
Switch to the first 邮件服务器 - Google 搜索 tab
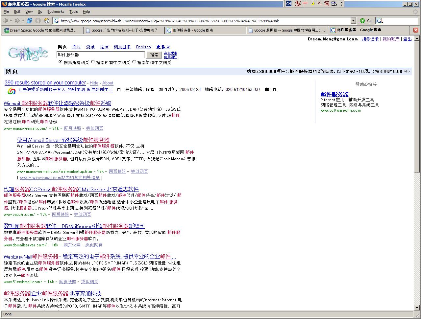pos(205,30)
